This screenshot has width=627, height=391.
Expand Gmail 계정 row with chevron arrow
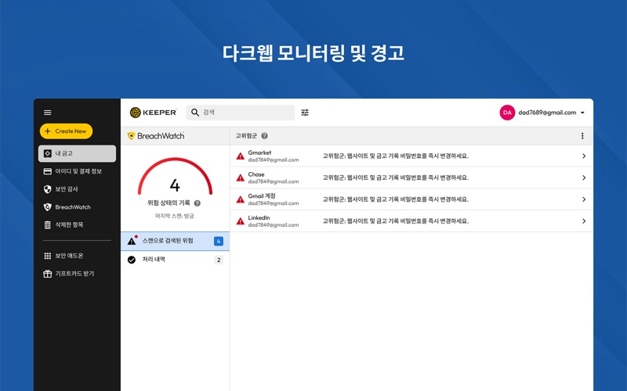(584, 199)
